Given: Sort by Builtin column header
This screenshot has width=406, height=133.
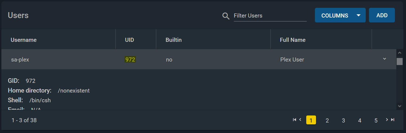Looking at the screenshot, I should [x=174, y=40].
